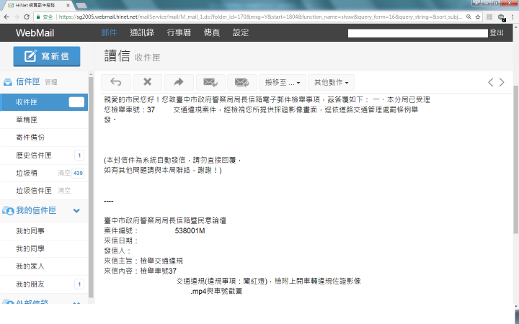Click the reply arrow toolbar icon
The image size is (519, 324).
tap(116, 82)
